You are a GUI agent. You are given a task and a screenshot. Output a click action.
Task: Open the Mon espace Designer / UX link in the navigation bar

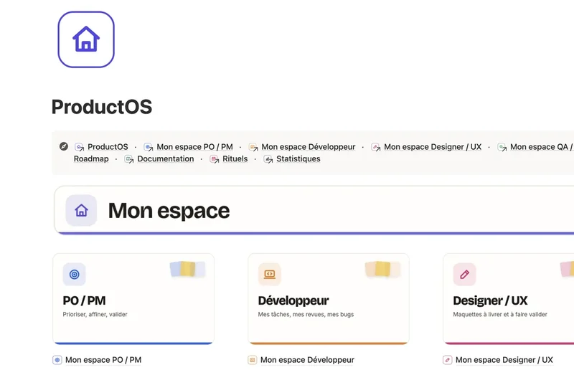click(x=433, y=147)
